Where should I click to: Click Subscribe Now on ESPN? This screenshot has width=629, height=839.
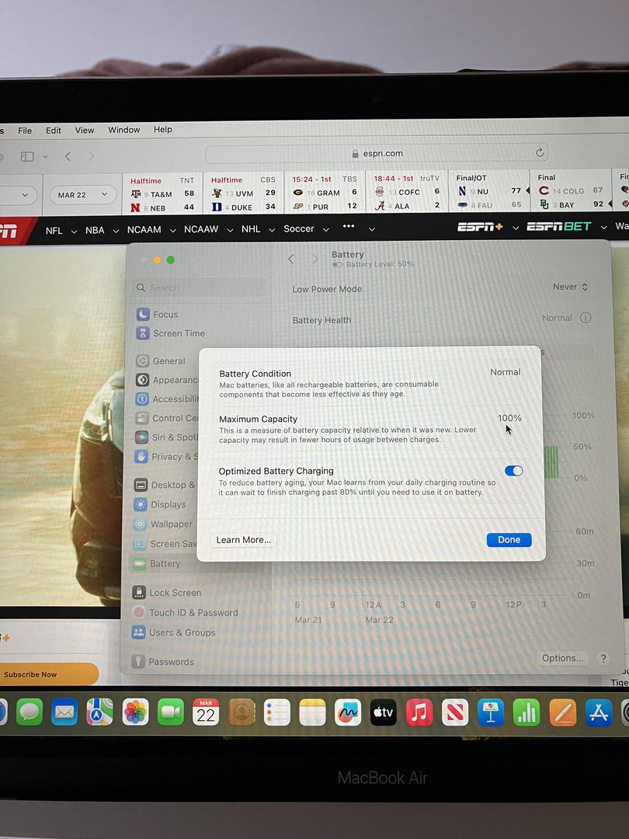pos(49,674)
